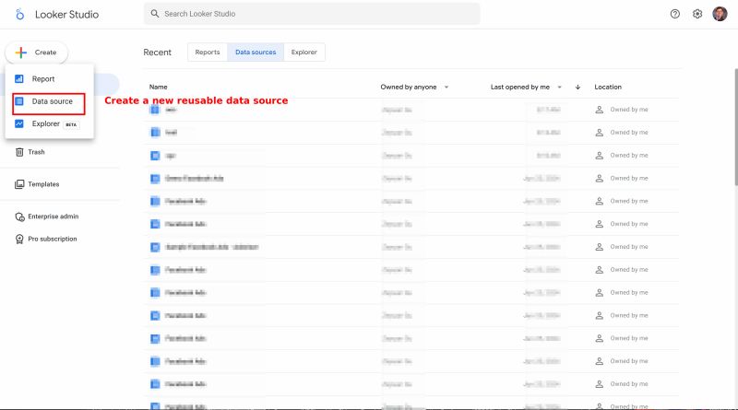Click the Create button
The width and height of the screenshot is (738, 410).
(36, 53)
